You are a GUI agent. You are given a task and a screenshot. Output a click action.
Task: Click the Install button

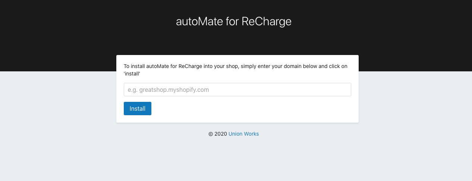coord(137,109)
